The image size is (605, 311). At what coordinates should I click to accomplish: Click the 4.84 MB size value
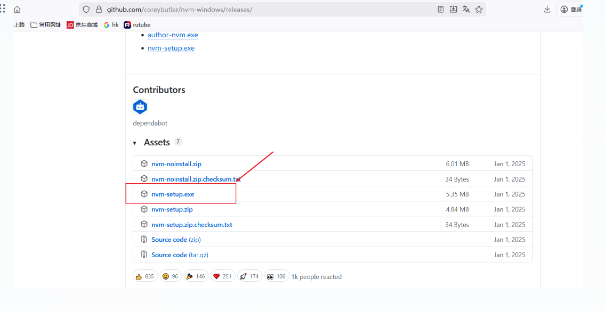(457, 209)
